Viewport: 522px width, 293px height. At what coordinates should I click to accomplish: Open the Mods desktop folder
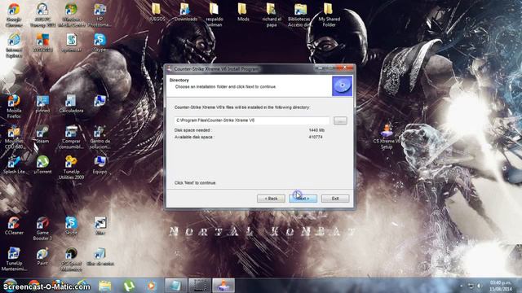tap(243, 12)
